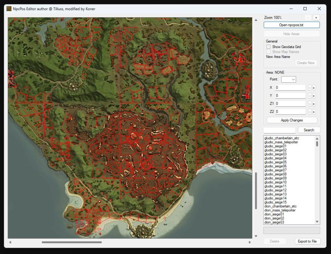Click area list scroll down arrow

(317, 221)
